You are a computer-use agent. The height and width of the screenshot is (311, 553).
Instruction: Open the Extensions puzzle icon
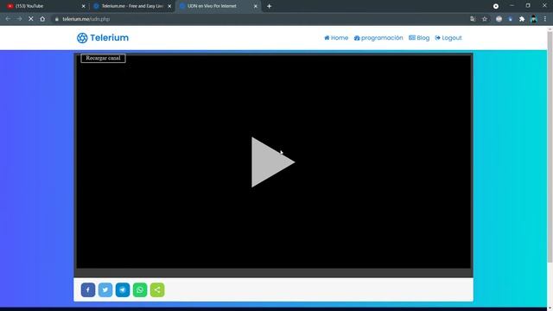(522, 19)
